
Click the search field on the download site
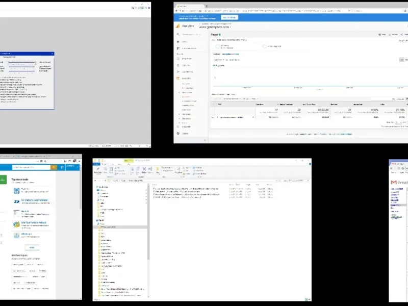31,167
